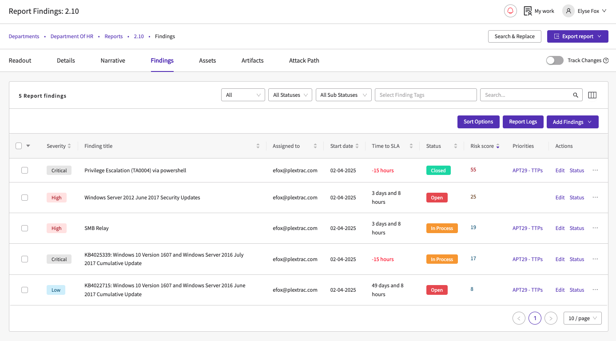The width and height of the screenshot is (616, 341).
Task: Follow the Department Of HR breadcrumb link
Action: point(72,36)
